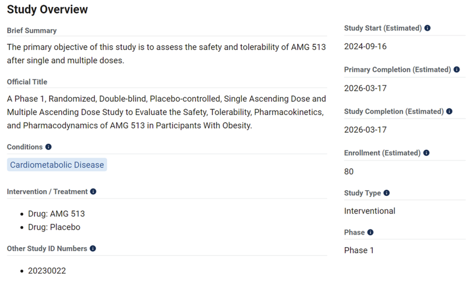Screen dimensions: 466x282
Task: Click the study ID number 20230022
Action: (47, 270)
